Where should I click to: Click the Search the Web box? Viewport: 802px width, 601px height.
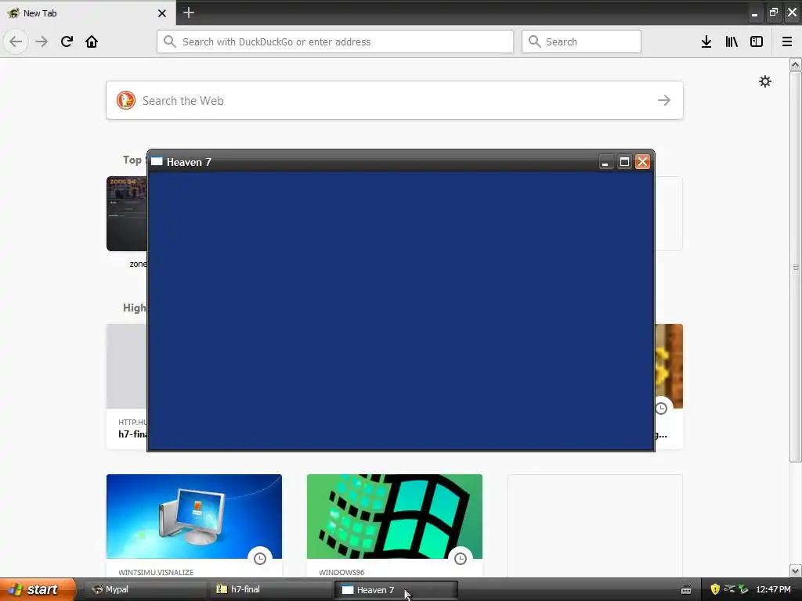395,100
